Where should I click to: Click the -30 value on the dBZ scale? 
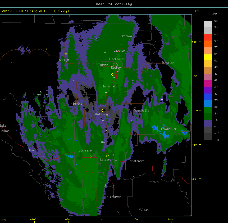[217, 140]
